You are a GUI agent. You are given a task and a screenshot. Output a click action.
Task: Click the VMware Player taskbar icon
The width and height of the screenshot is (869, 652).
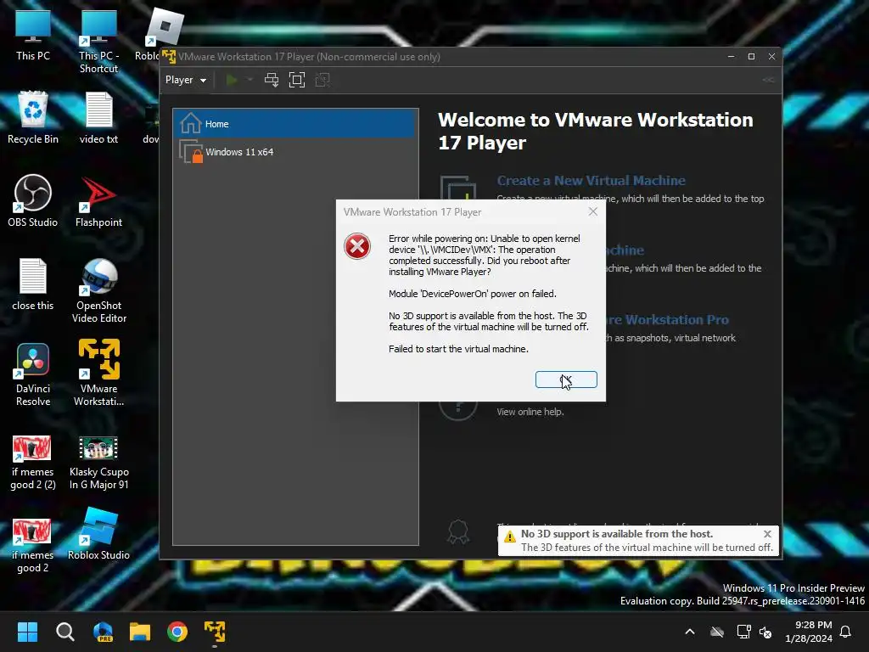[215, 632]
